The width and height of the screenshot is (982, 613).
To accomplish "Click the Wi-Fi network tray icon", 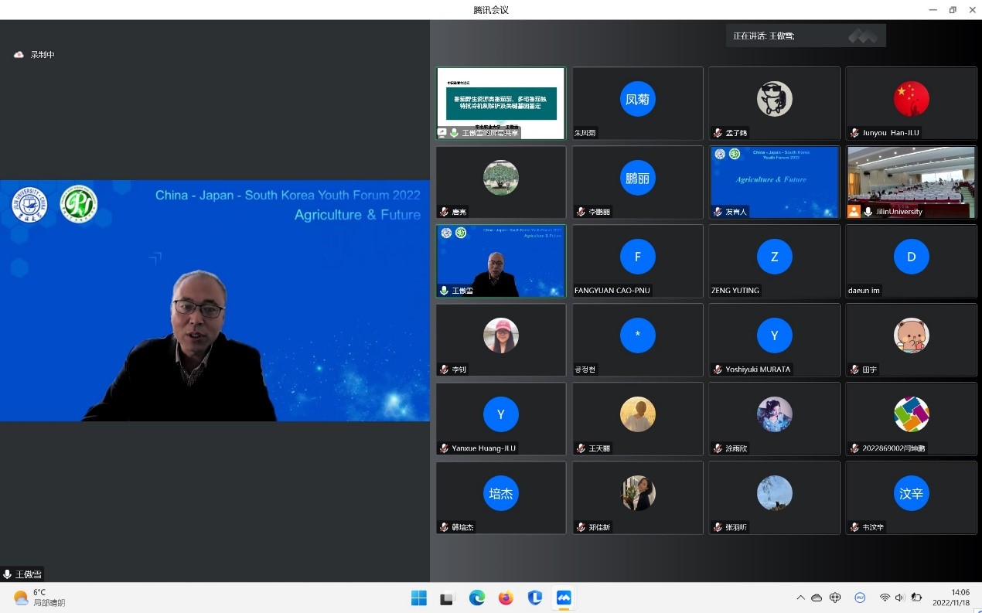I will (x=885, y=598).
